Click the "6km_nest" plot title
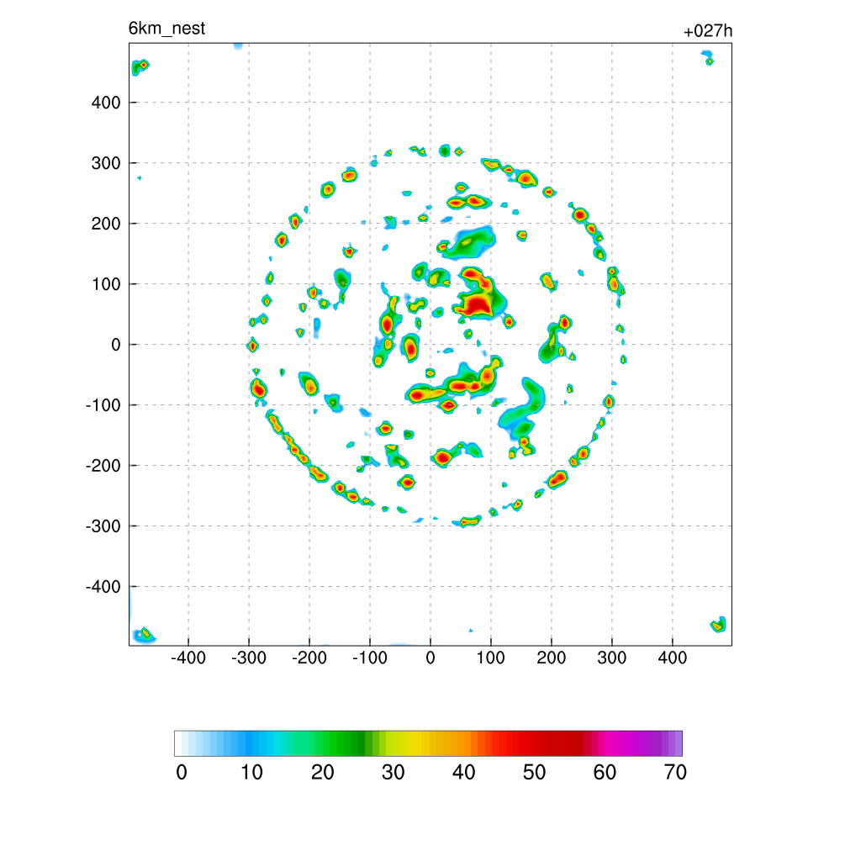 point(166,28)
